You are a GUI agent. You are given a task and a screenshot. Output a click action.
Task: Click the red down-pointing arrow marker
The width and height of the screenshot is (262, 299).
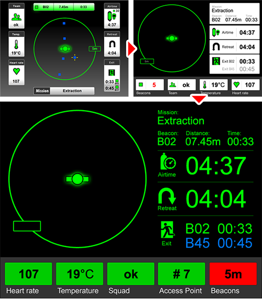coord(199,99)
